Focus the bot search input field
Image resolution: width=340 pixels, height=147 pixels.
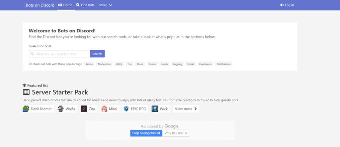[x=62, y=54]
